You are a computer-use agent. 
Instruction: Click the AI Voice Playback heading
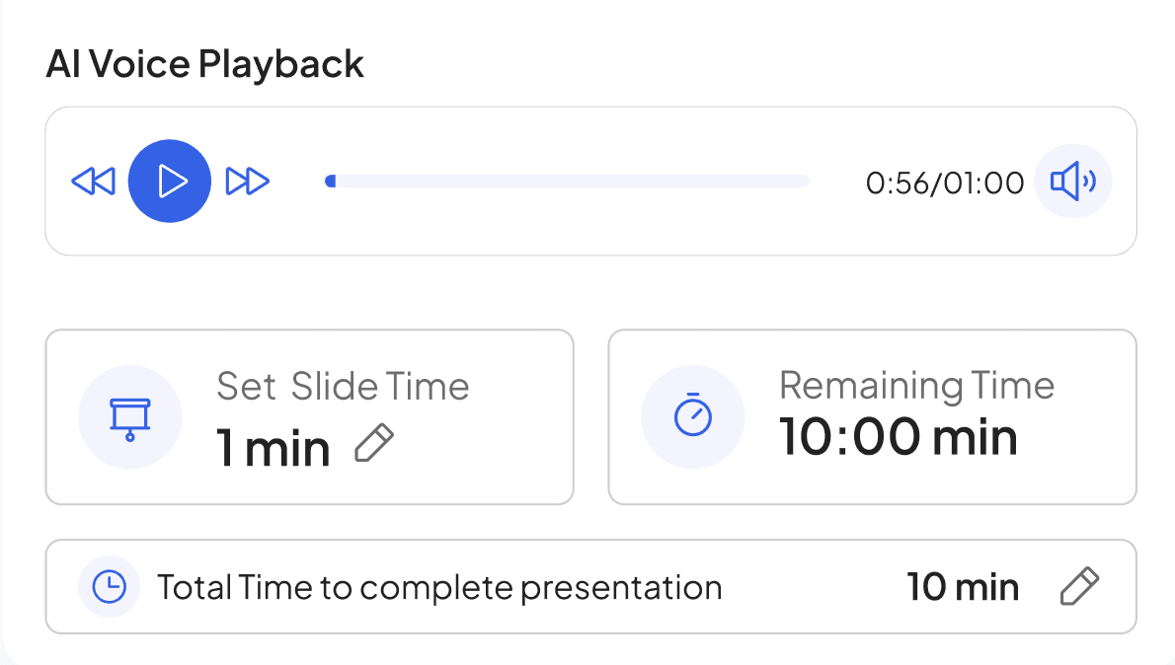click(x=204, y=64)
